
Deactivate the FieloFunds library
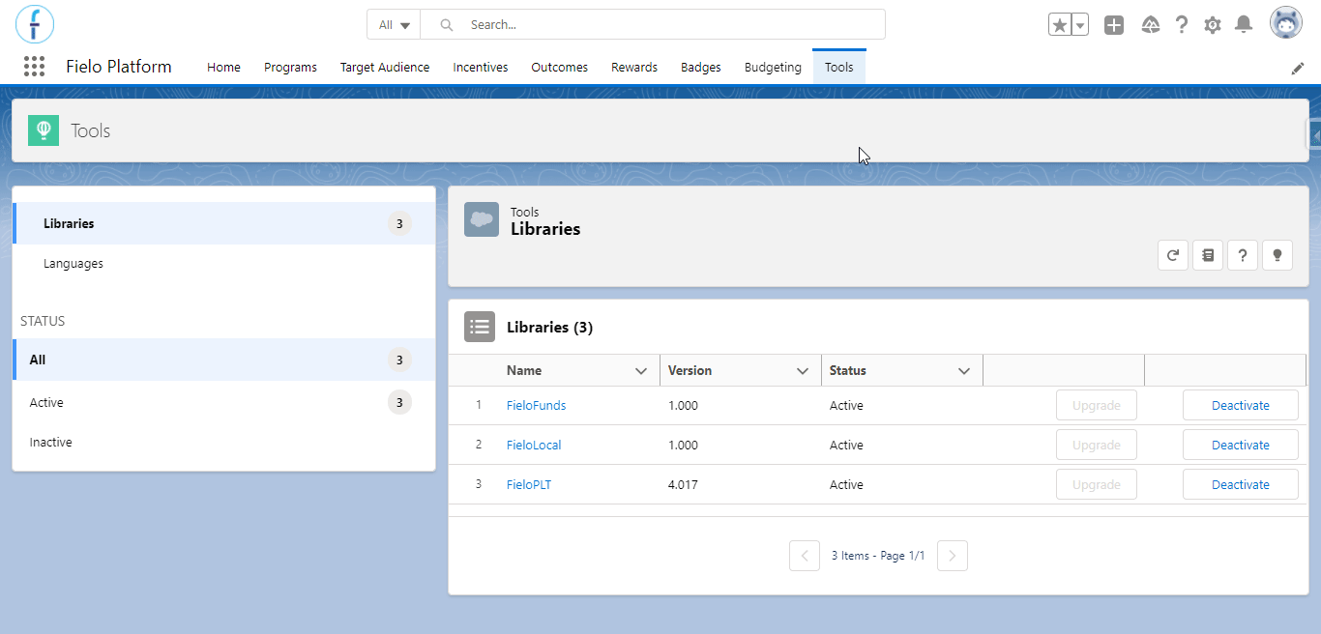click(1241, 406)
